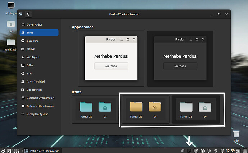Choose the dark appearance theme preview

click(x=180, y=58)
